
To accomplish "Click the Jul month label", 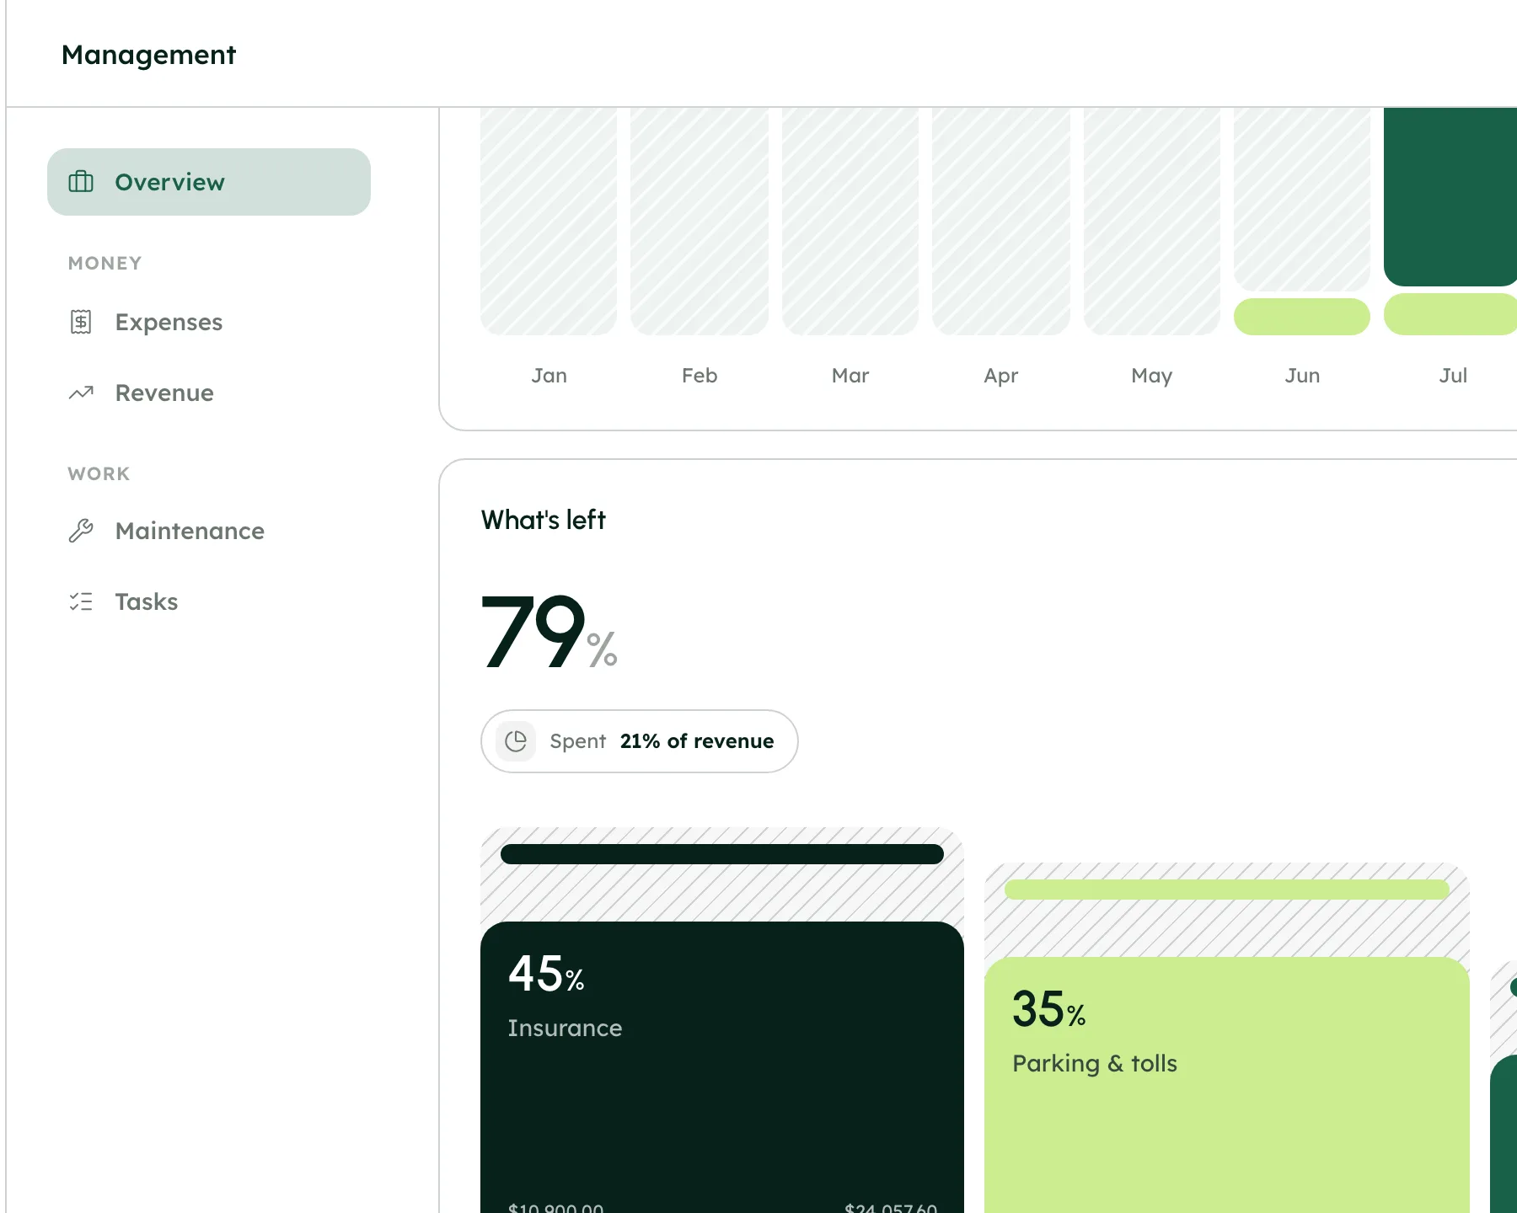I will click(x=1453, y=376).
